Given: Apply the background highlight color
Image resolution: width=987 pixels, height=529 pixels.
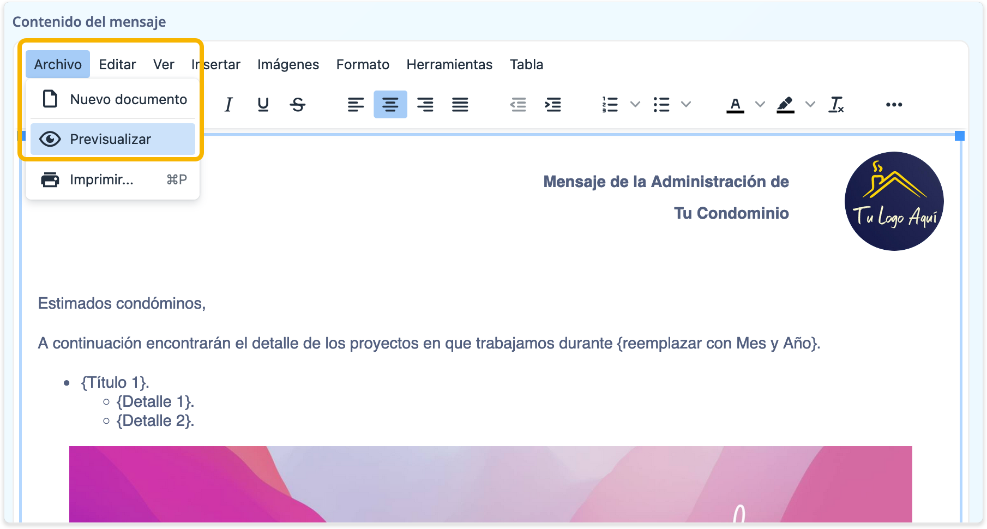Looking at the screenshot, I should coord(785,104).
